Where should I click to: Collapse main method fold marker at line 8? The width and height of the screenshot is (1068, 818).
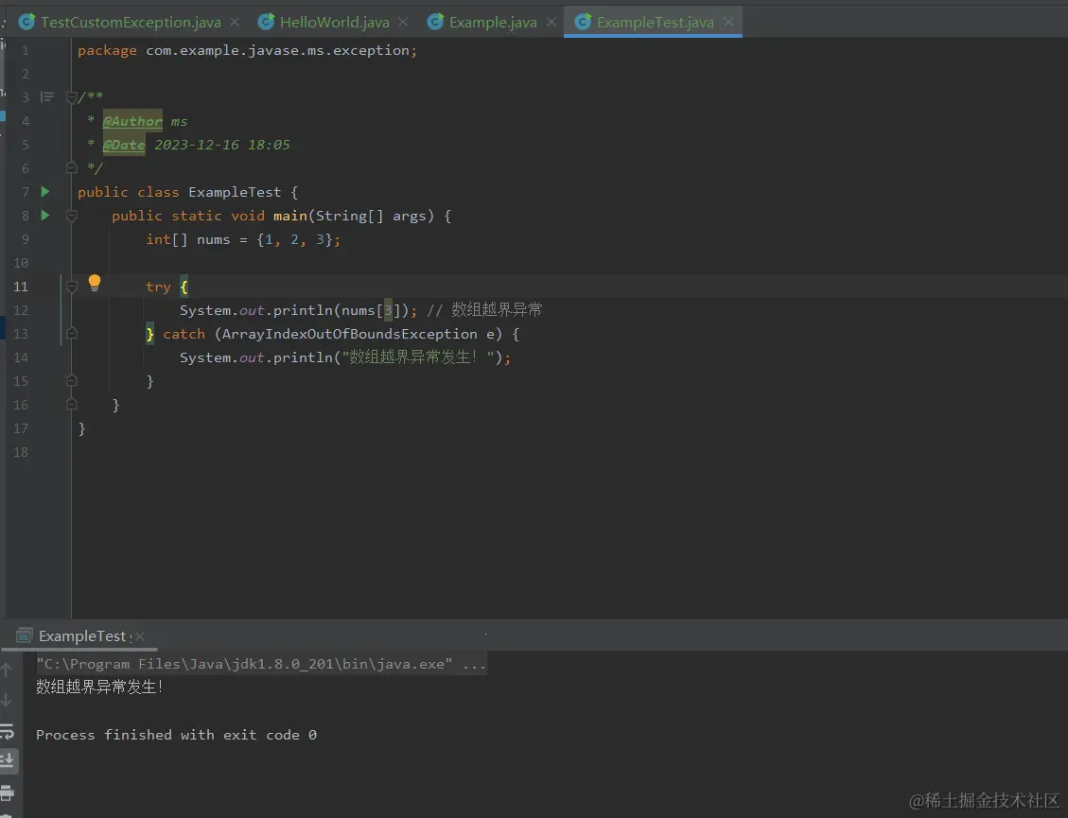[x=72, y=216]
